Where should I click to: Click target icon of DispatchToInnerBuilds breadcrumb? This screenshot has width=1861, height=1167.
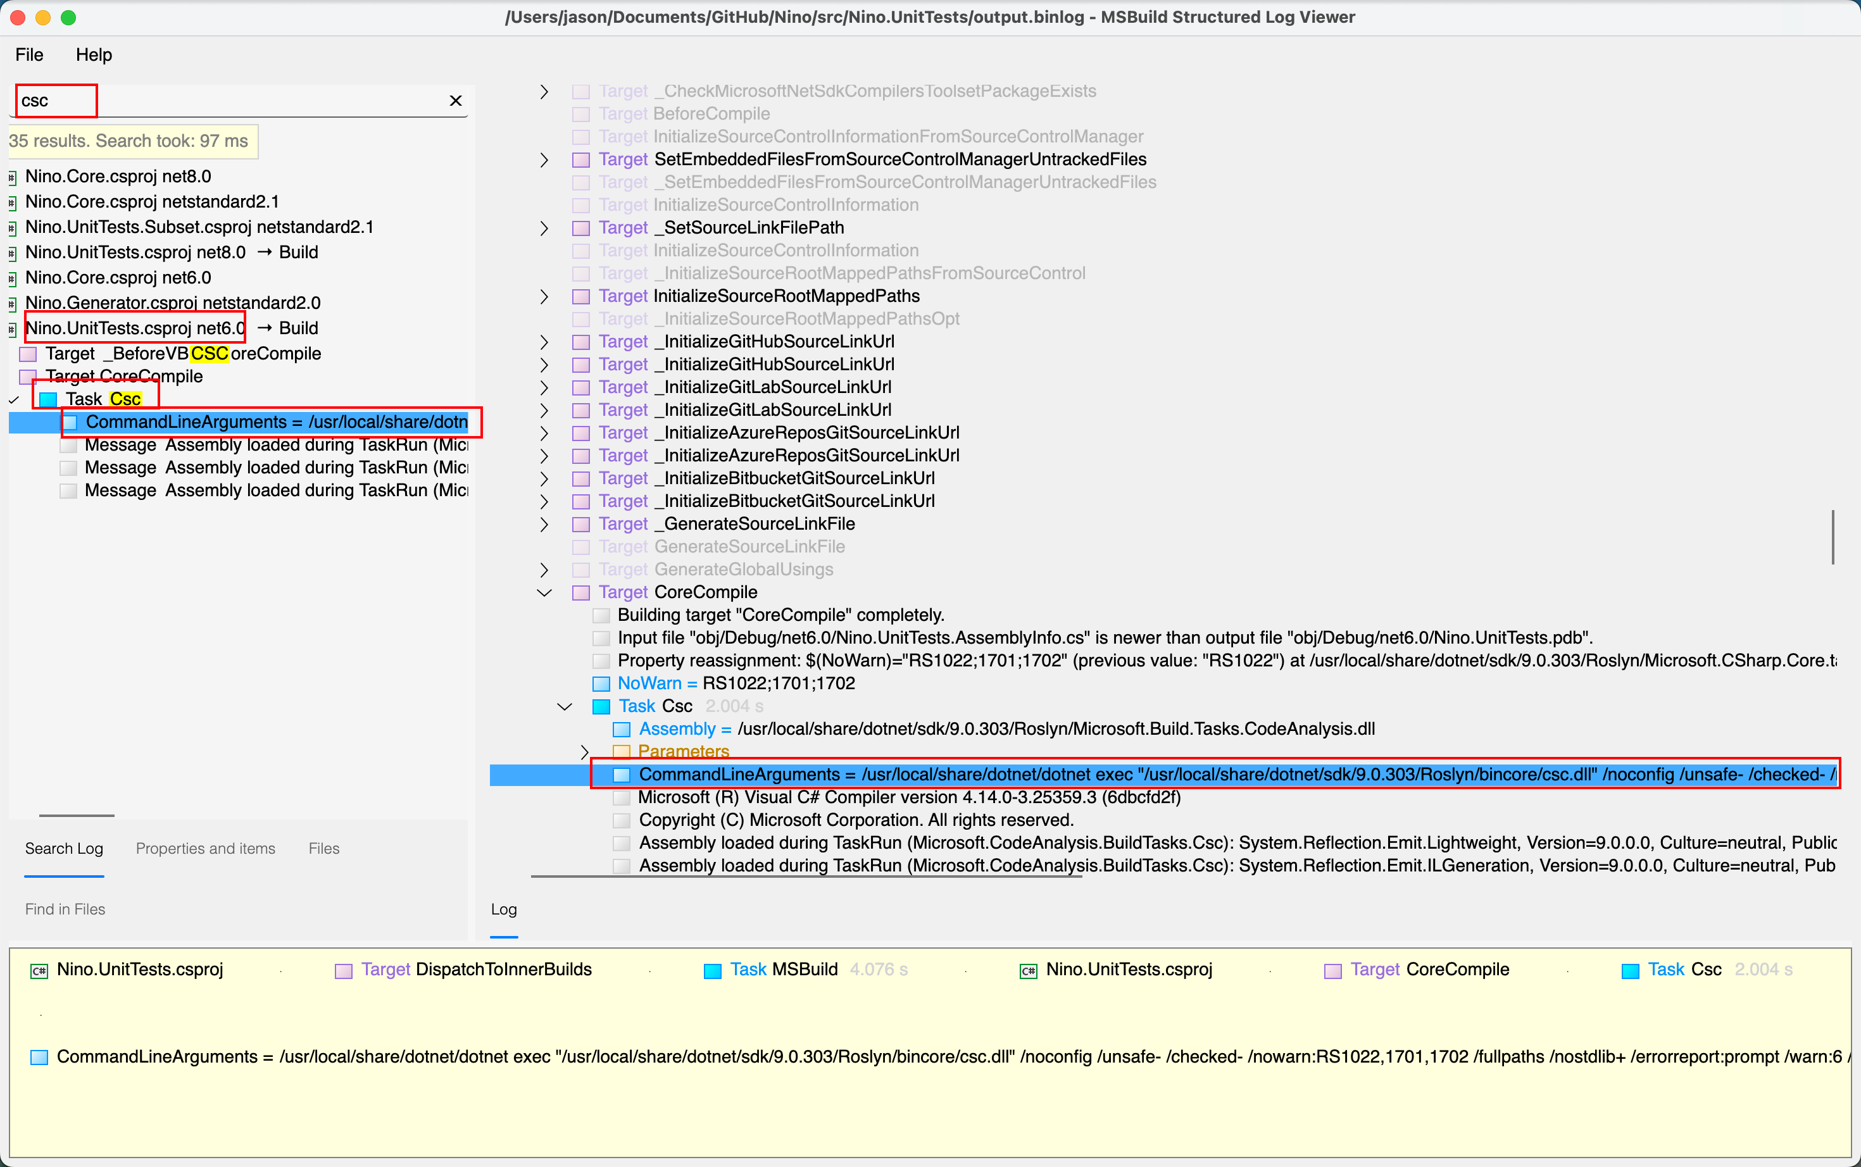[344, 971]
